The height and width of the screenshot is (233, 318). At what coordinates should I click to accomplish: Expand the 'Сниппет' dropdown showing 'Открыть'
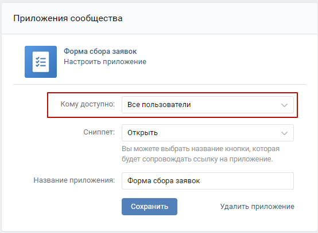point(208,133)
